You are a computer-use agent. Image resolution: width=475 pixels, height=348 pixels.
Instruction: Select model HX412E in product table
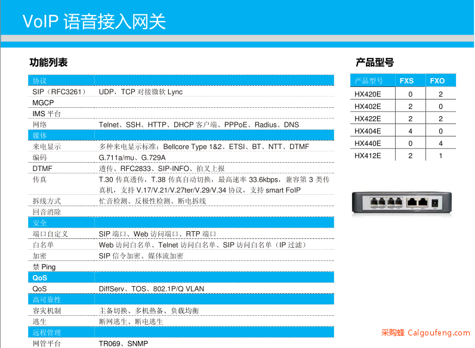pos(368,156)
